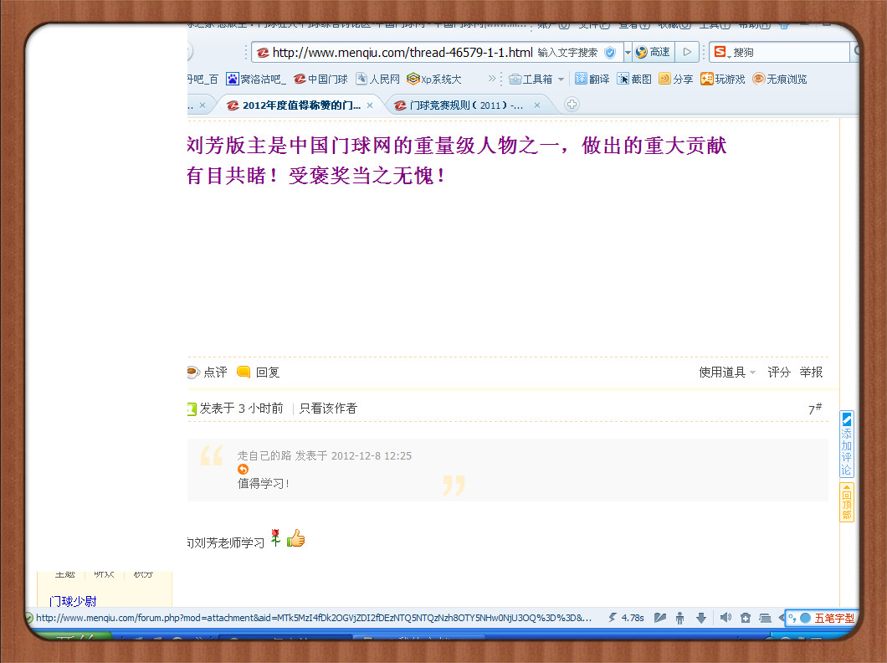Click the speaker sound icon in status bar
The height and width of the screenshot is (663, 887).
(x=725, y=618)
